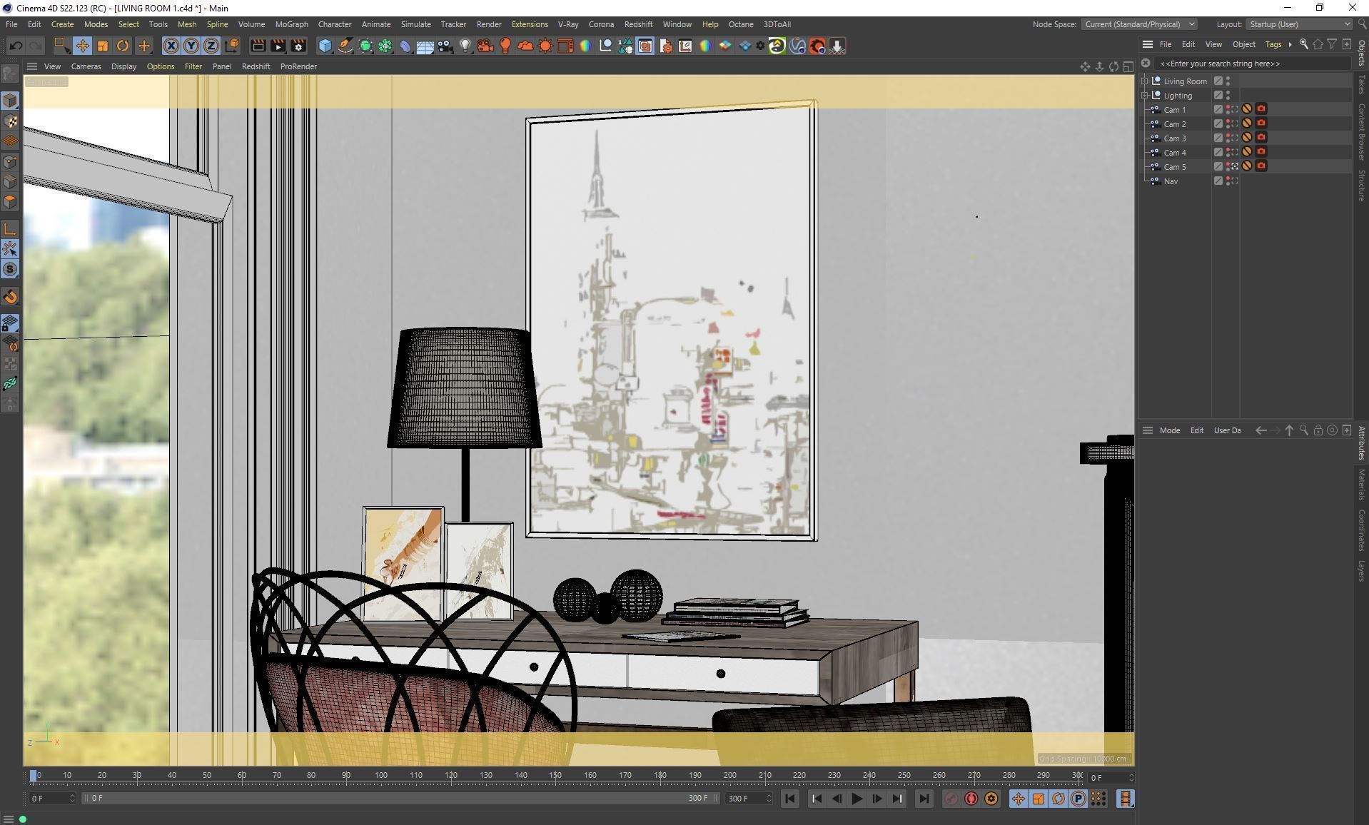Add a Cube primitive object
The height and width of the screenshot is (825, 1369).
tap(325, 46)
